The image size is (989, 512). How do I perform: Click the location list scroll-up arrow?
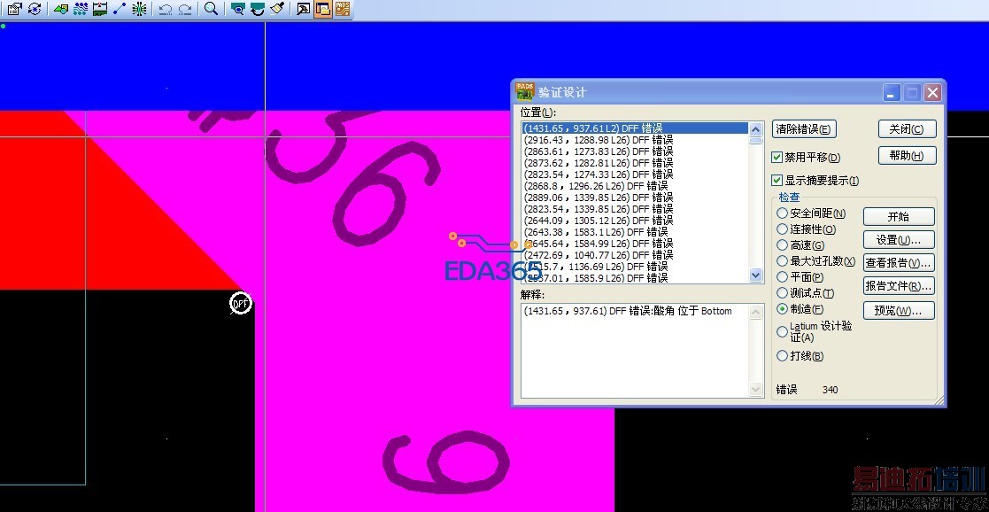click(x=755, y=128)
